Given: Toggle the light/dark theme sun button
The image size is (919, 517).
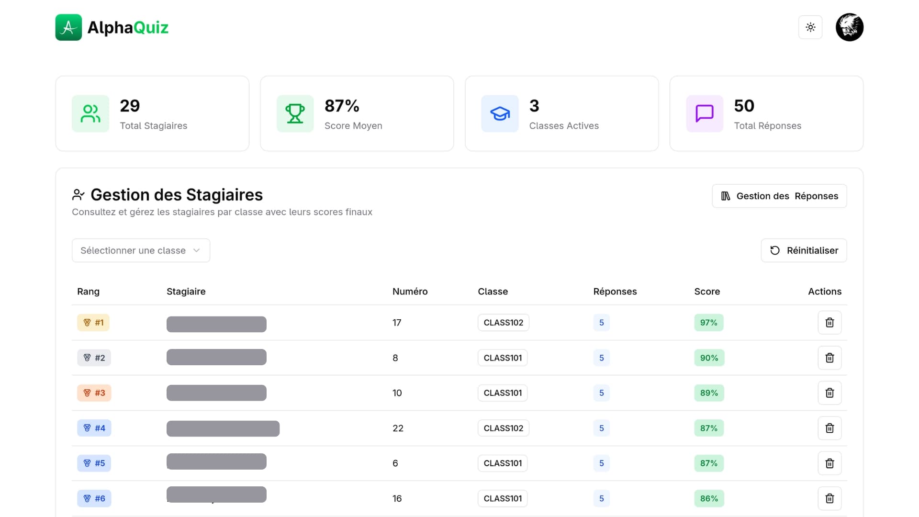Looking at the screenshot, I should coord(810,27).
